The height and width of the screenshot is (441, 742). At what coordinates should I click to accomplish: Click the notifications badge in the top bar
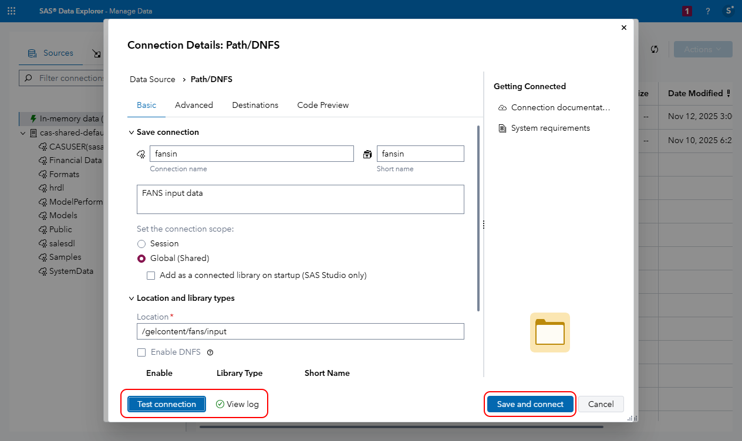(x=686, y=11)
